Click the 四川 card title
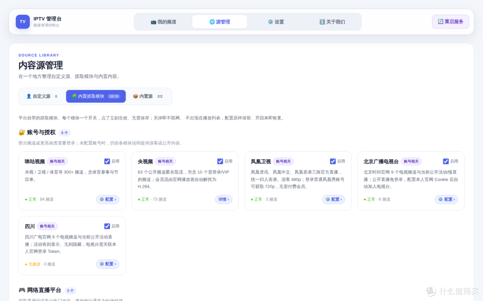 point(30,227)
